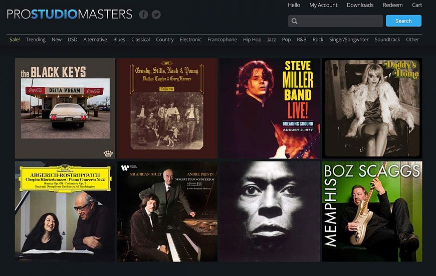Open the Boz Scaggs Memphis album
The height and width of the screenshot is (276, 436).
372,211
